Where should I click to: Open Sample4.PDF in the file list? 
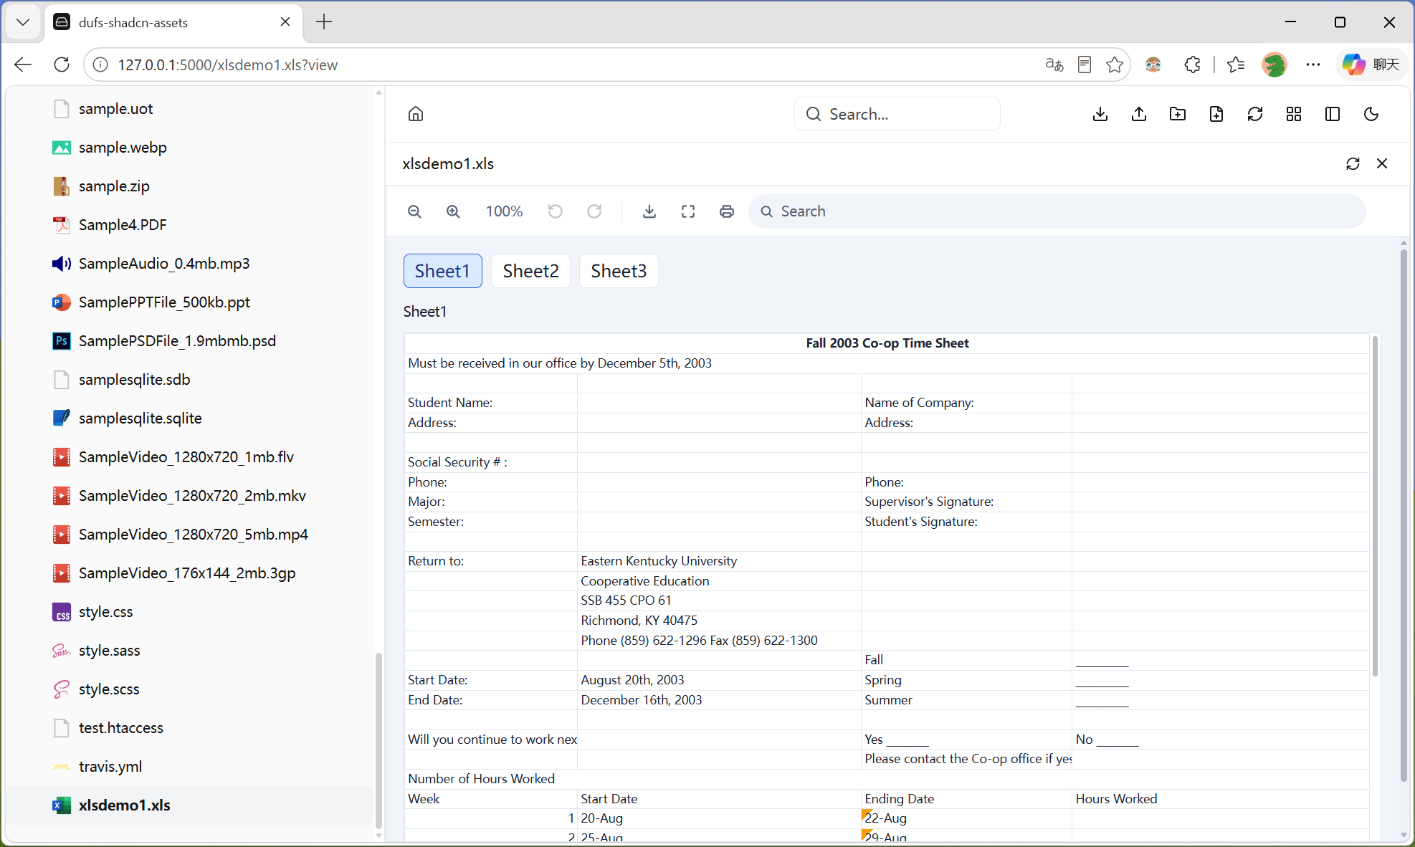click(190, 225)
